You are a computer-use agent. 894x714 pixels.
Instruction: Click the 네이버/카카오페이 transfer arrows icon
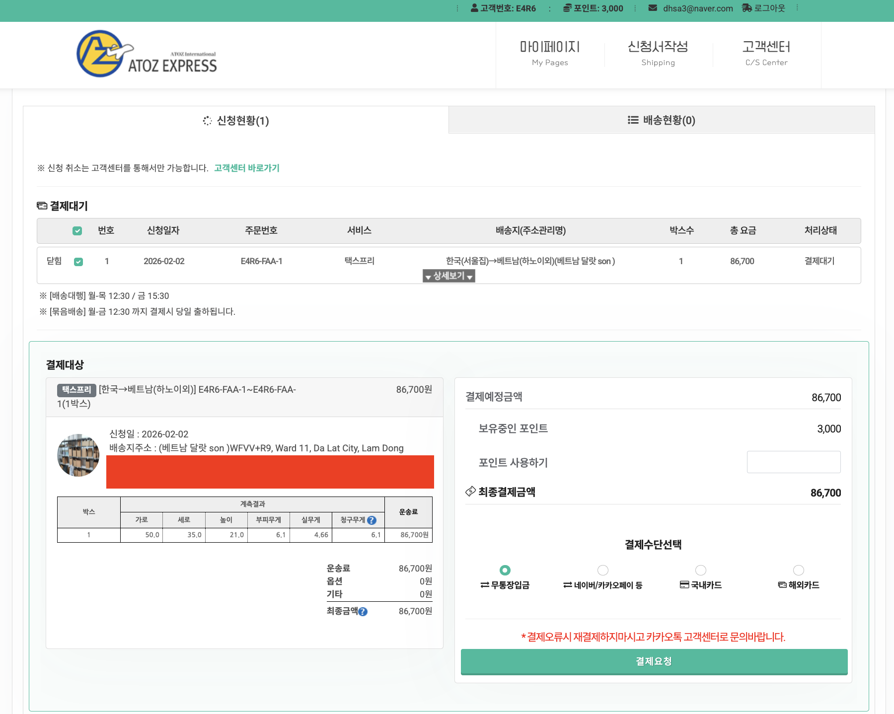pos(568,585)
